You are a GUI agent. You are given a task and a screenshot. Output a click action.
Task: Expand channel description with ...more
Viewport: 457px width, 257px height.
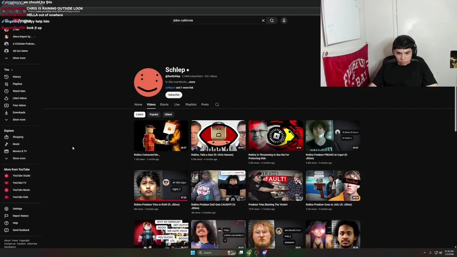pos(191,82)
